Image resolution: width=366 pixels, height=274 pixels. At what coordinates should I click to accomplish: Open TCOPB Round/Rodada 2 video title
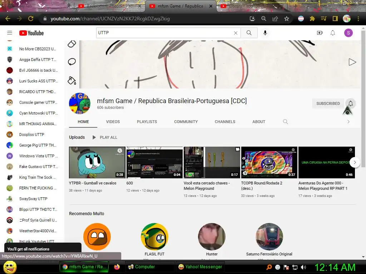click(x=261, y=186)
